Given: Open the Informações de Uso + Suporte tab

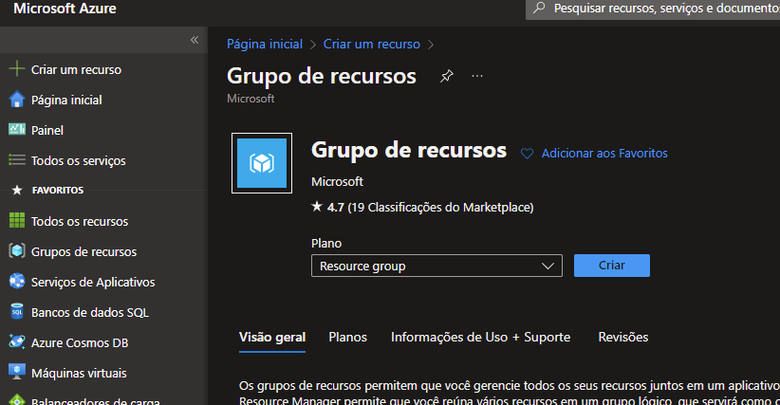Looking at the screenshot, I should (x=480, y=337).
